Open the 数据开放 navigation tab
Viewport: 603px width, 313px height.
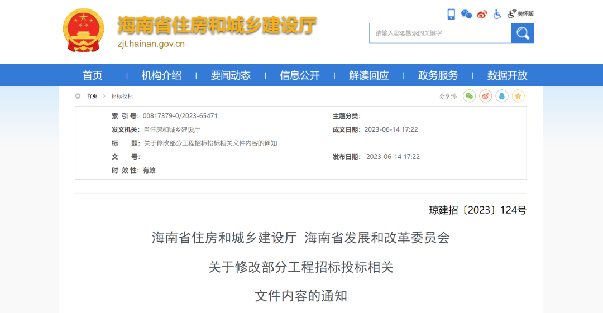[x=507, y=75]
